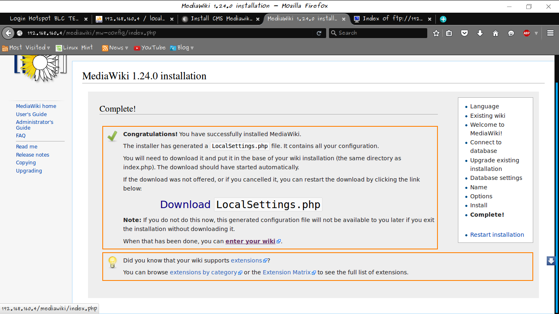The width and height of the screenshot is (559, 314).
Task: Click inside the address bar
Action: point(164,33)
